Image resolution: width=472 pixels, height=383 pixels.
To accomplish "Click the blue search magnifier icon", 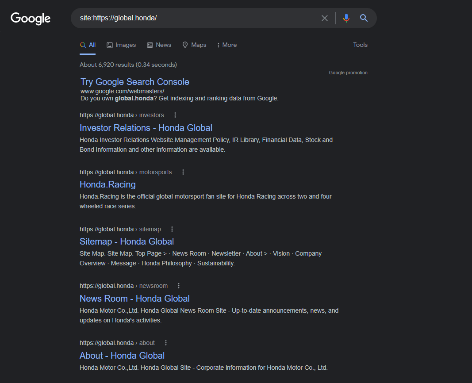I will click(364, 18).
